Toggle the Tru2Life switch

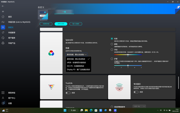68,93
